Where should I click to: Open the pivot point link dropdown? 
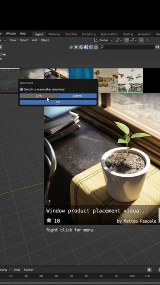(119, 41)
